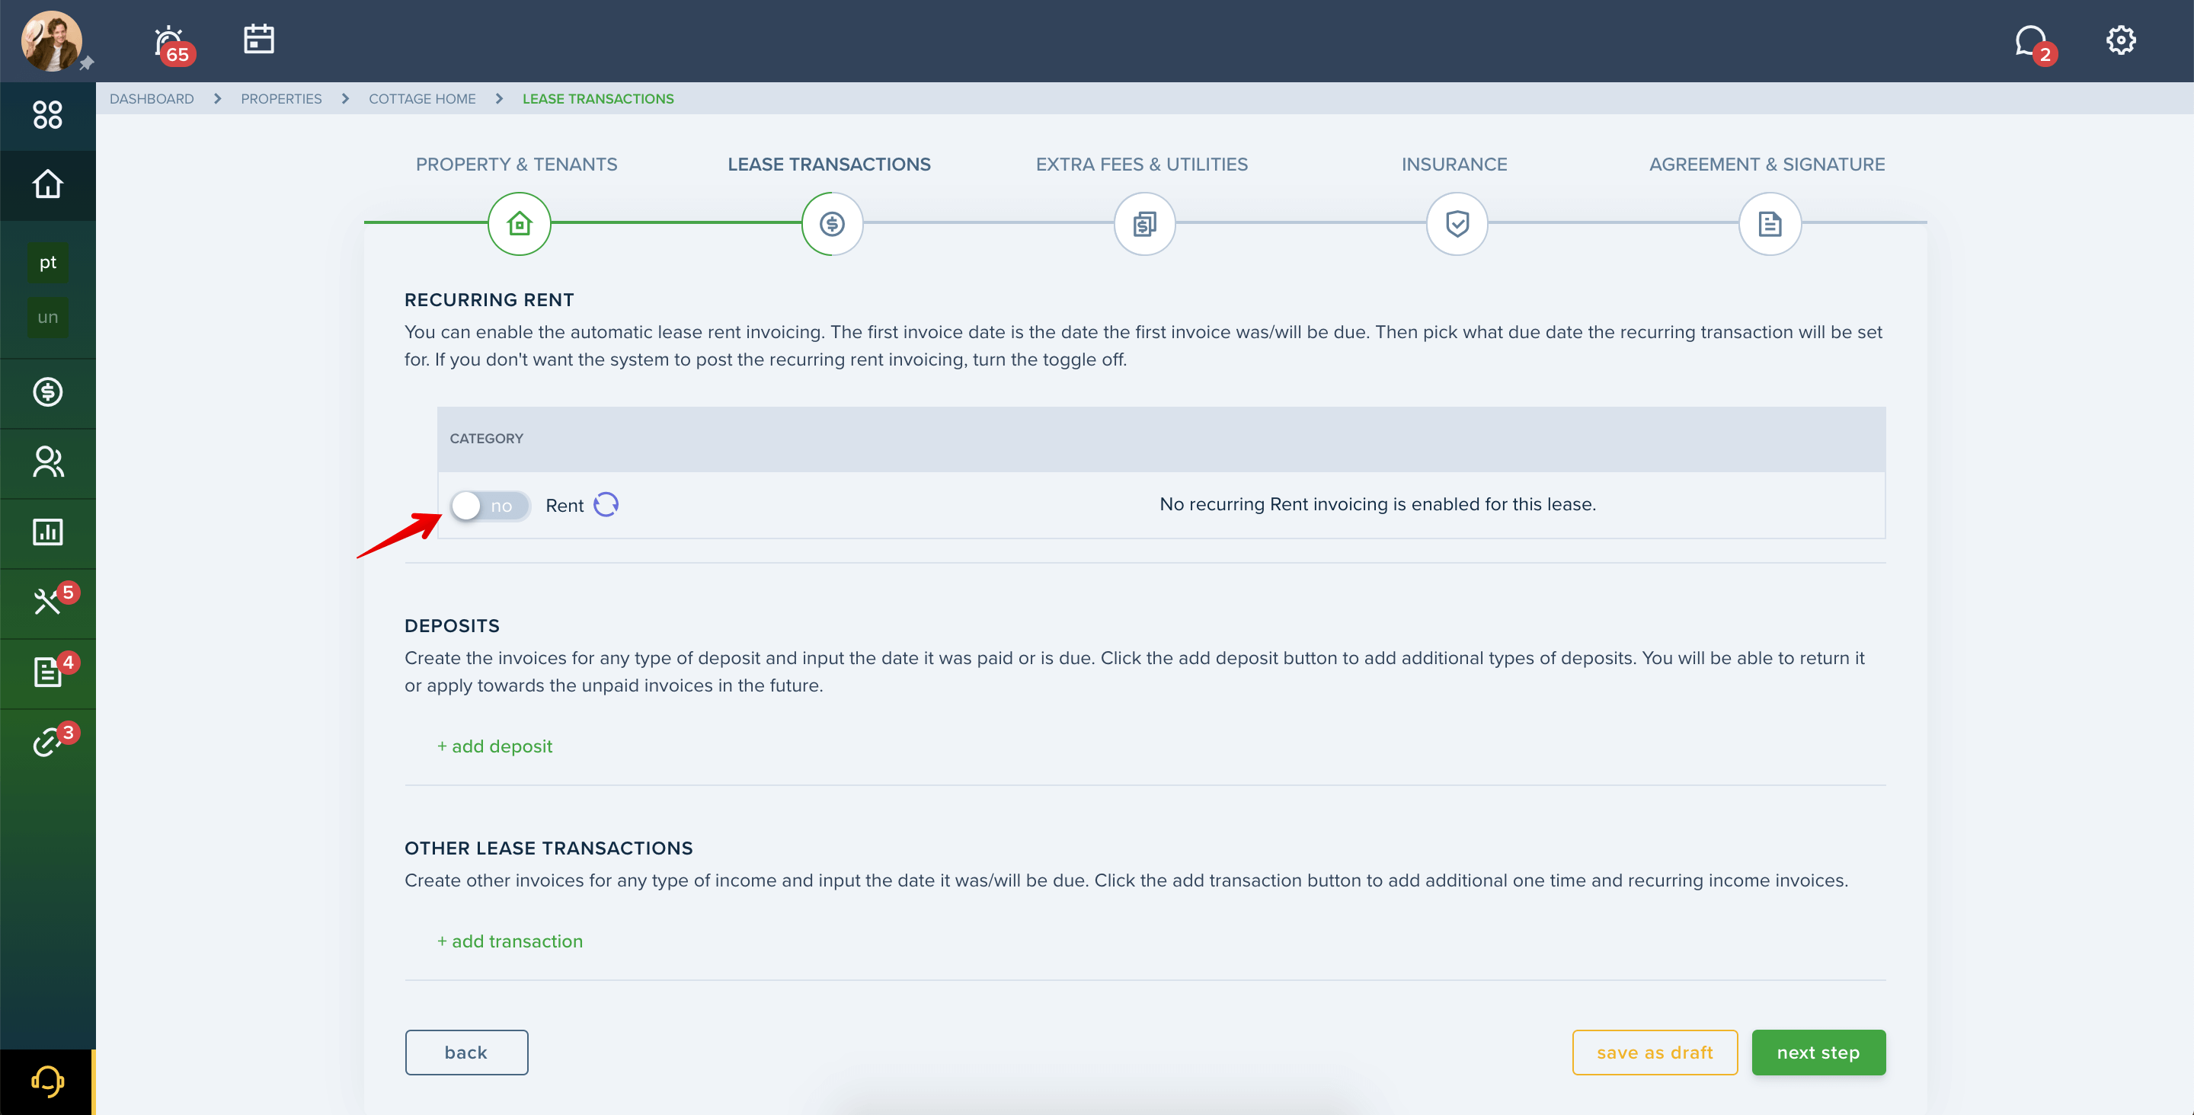Viewport: 2194px width, 1115px height.
Task: Click the fees documents step circle icon
Action: click(1145, 224)
